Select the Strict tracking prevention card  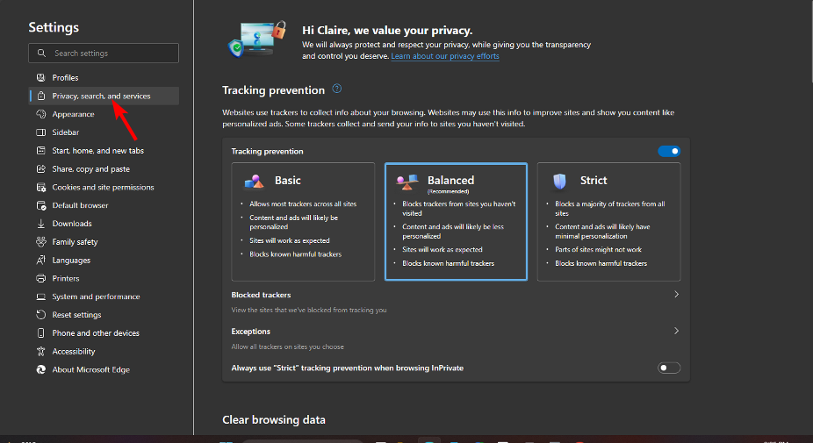tap(608, 221)
